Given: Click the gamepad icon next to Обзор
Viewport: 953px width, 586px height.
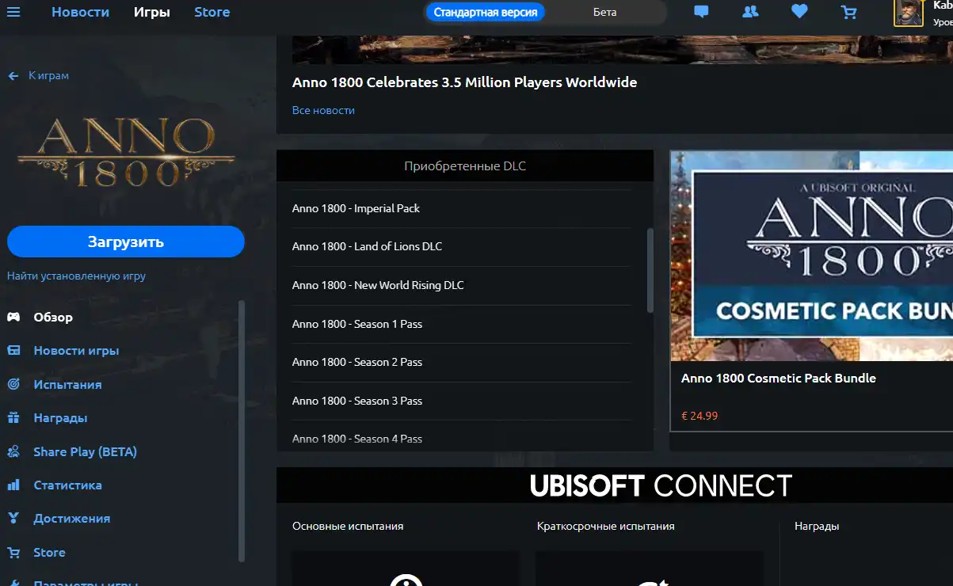Looking at the screenshot, I should 13,318.
